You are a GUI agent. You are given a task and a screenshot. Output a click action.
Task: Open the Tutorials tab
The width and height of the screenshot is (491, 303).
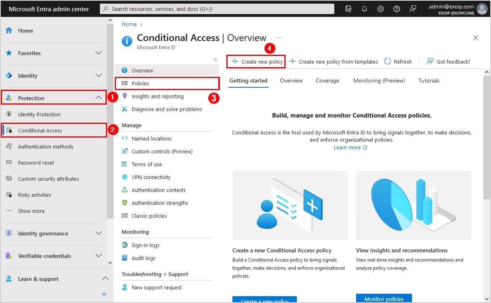coord(429,81)
